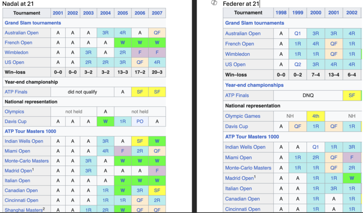Open the 1999 year link in Federer's table
The height and width of the screenshot is (213, 363).
tap(298, 13)
